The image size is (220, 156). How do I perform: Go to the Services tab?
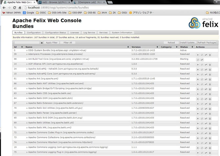(103, 33)
